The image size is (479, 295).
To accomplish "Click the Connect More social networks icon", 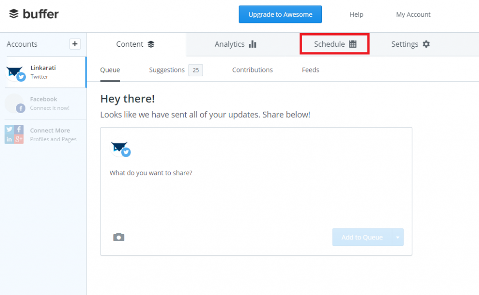I will [15, 135].
